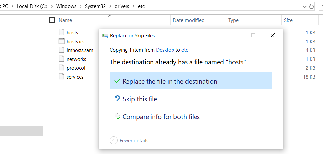Screen dimensions: 323x154
Task: Close the Replace or Skip Files dialog
Action: 272,36
